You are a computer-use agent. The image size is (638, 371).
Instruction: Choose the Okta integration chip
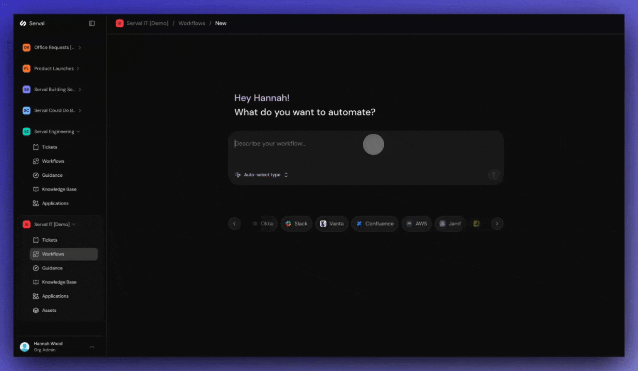pyautogui.click(x=263, y=224)
